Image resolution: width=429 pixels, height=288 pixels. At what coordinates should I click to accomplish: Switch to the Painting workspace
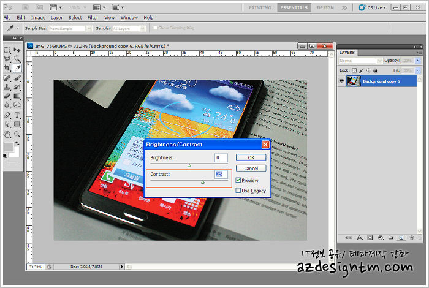[260, 7]
